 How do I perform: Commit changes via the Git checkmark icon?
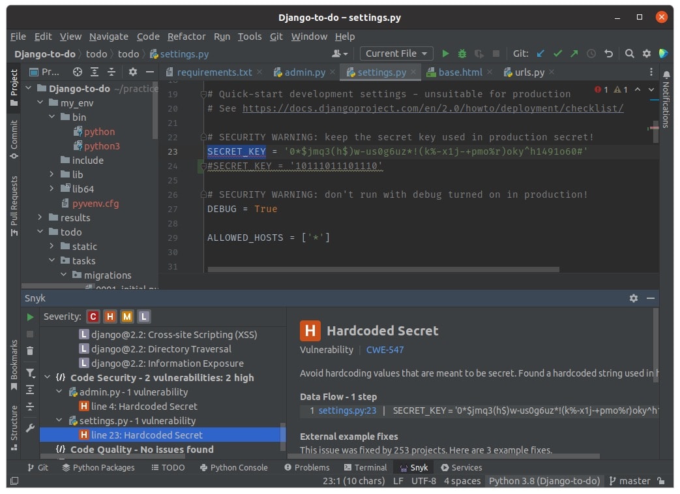(x=557, y=54)
